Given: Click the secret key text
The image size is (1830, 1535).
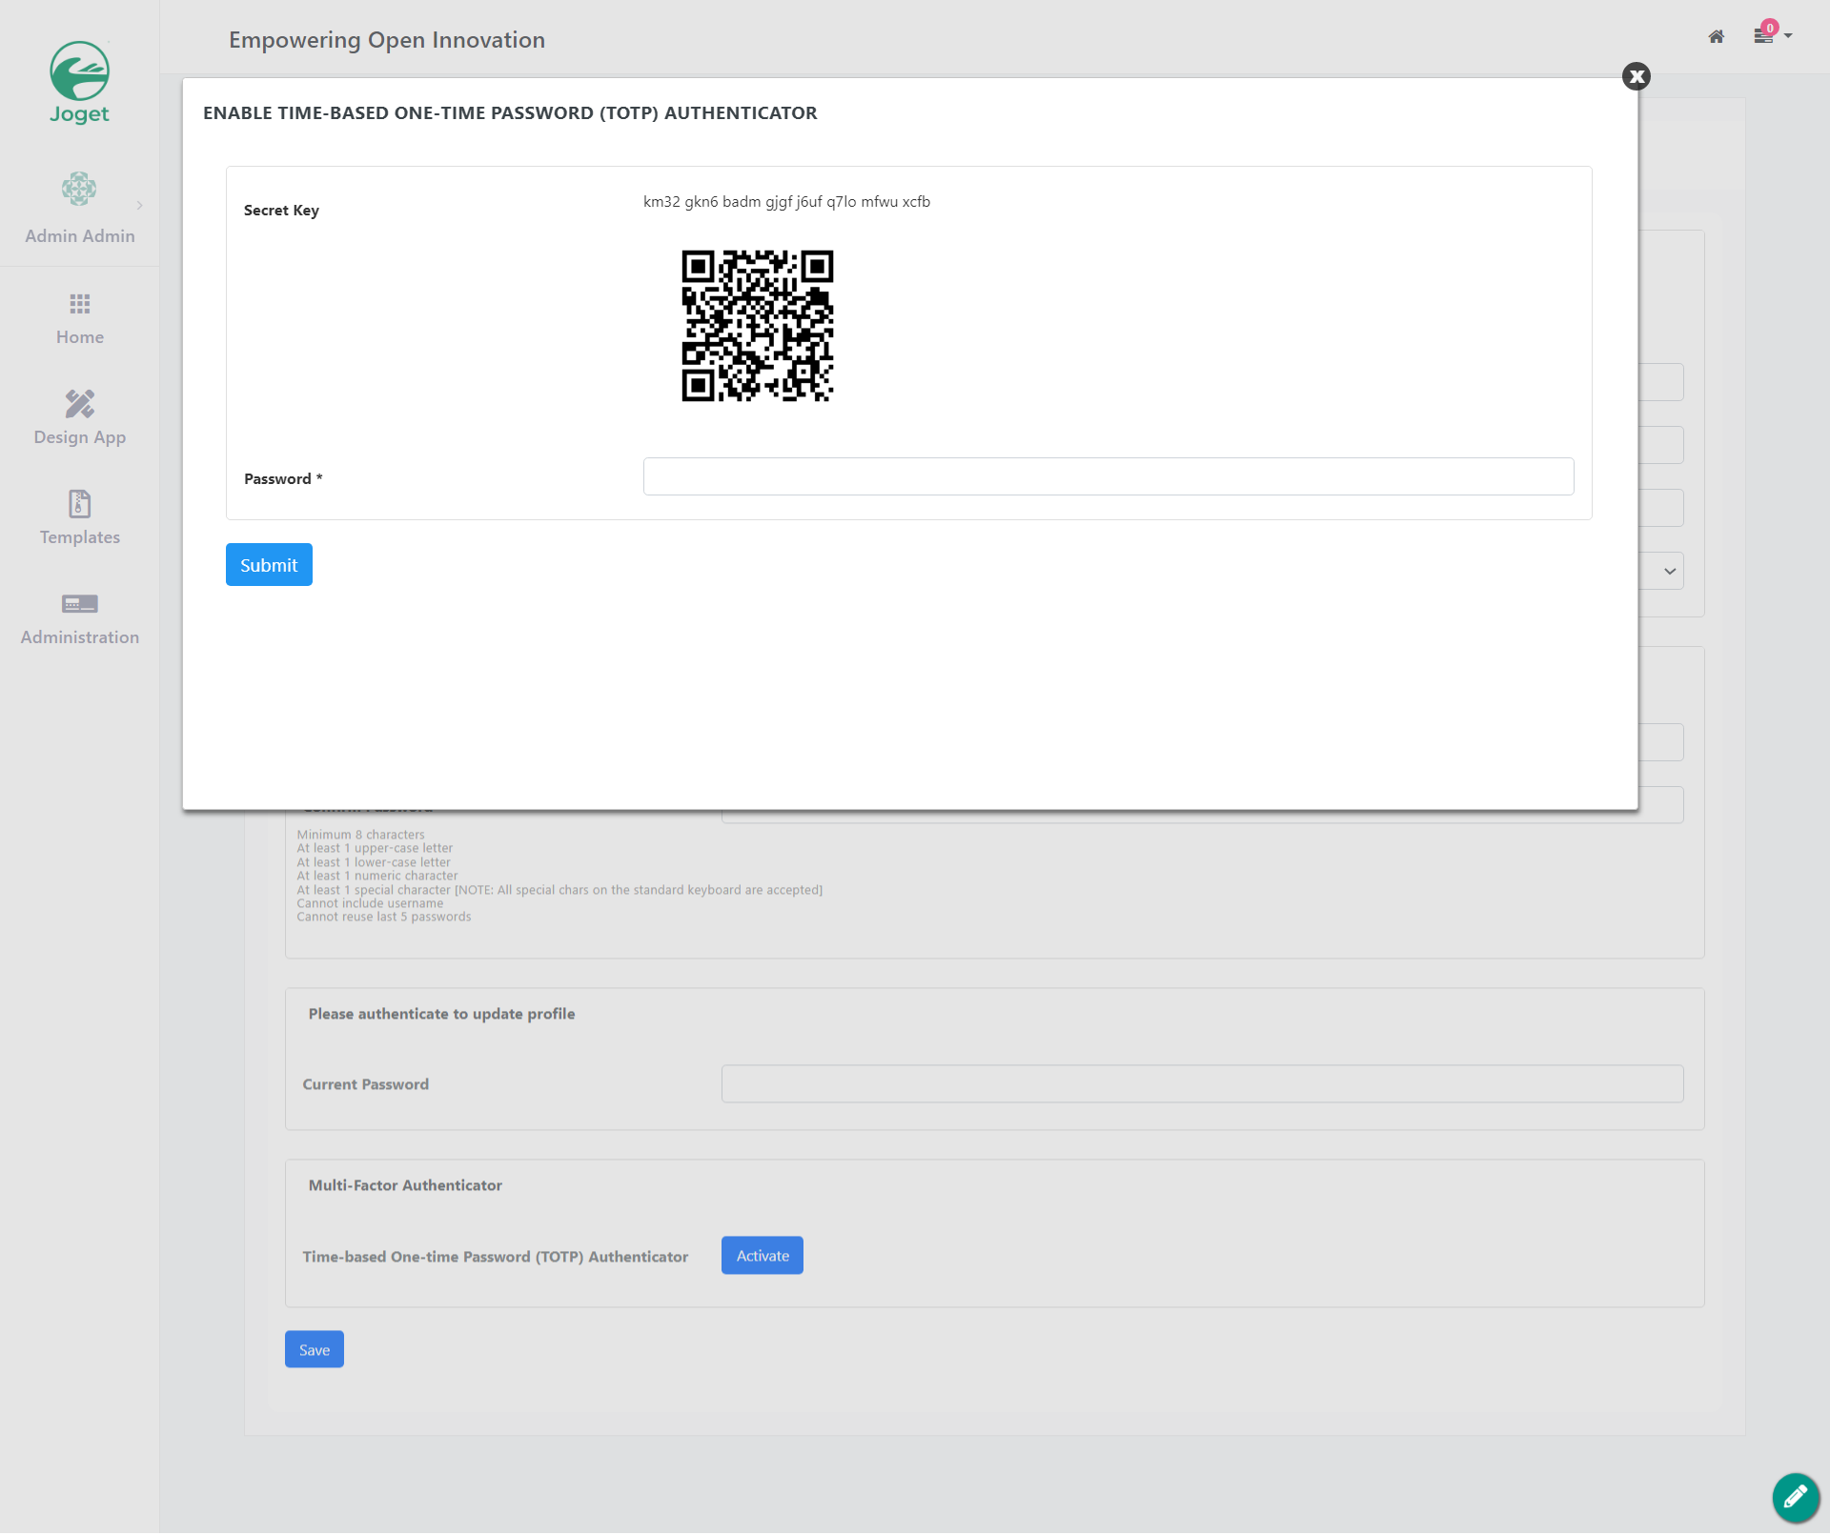Looking at the screenshot, I should click(786, 202).
